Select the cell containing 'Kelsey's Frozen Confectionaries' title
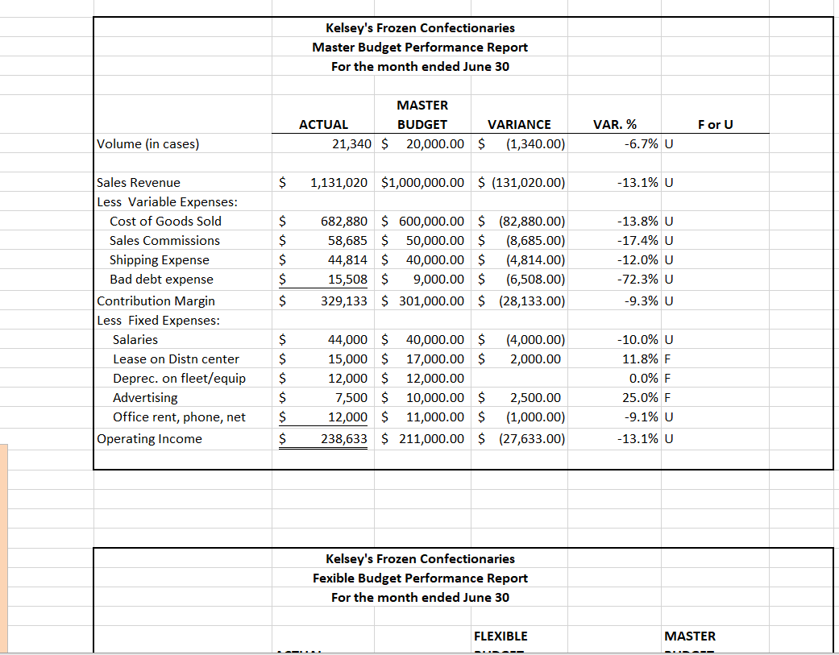 click(x=420, y=27)
